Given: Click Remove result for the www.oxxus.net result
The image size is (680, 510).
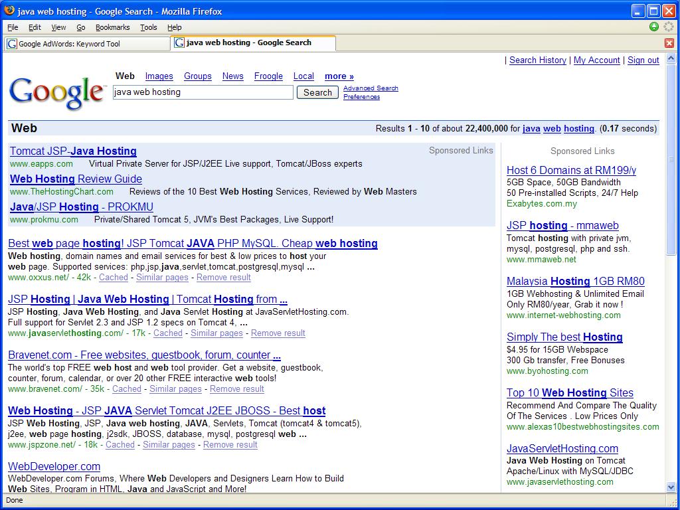Looking at the screenshot, I should pyautogui.click(x=224, y=278).
